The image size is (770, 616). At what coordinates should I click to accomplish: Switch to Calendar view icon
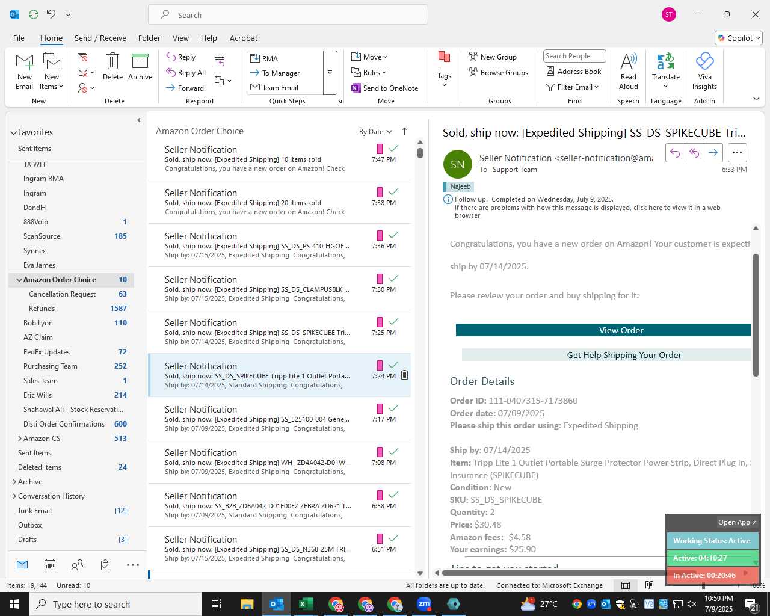(x=50, y=565)
